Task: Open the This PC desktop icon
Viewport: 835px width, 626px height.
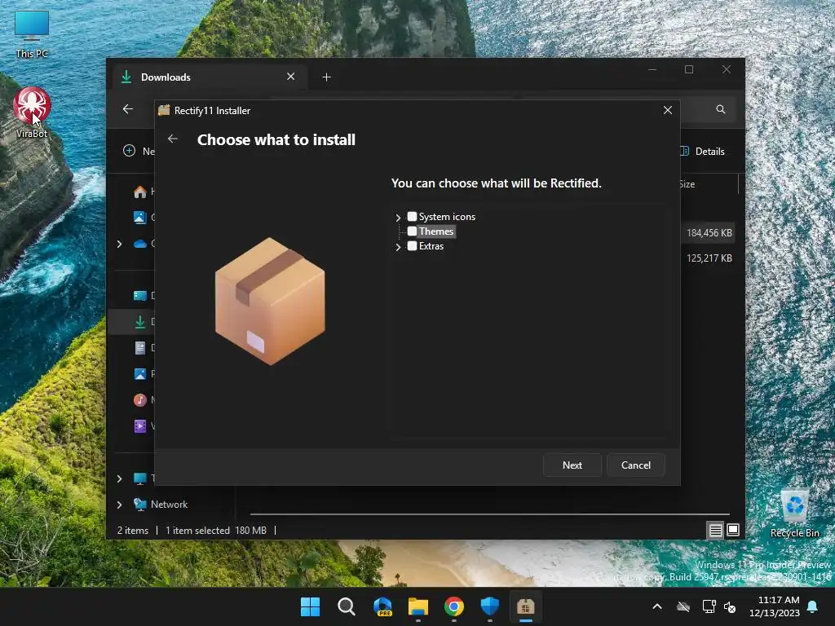Action: 32,33
